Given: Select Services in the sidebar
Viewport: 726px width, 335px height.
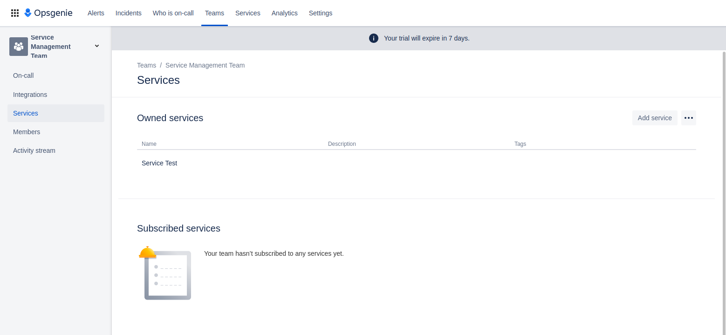Looking at the screenshot, I should pyautogui.click(x=56, y=113).
